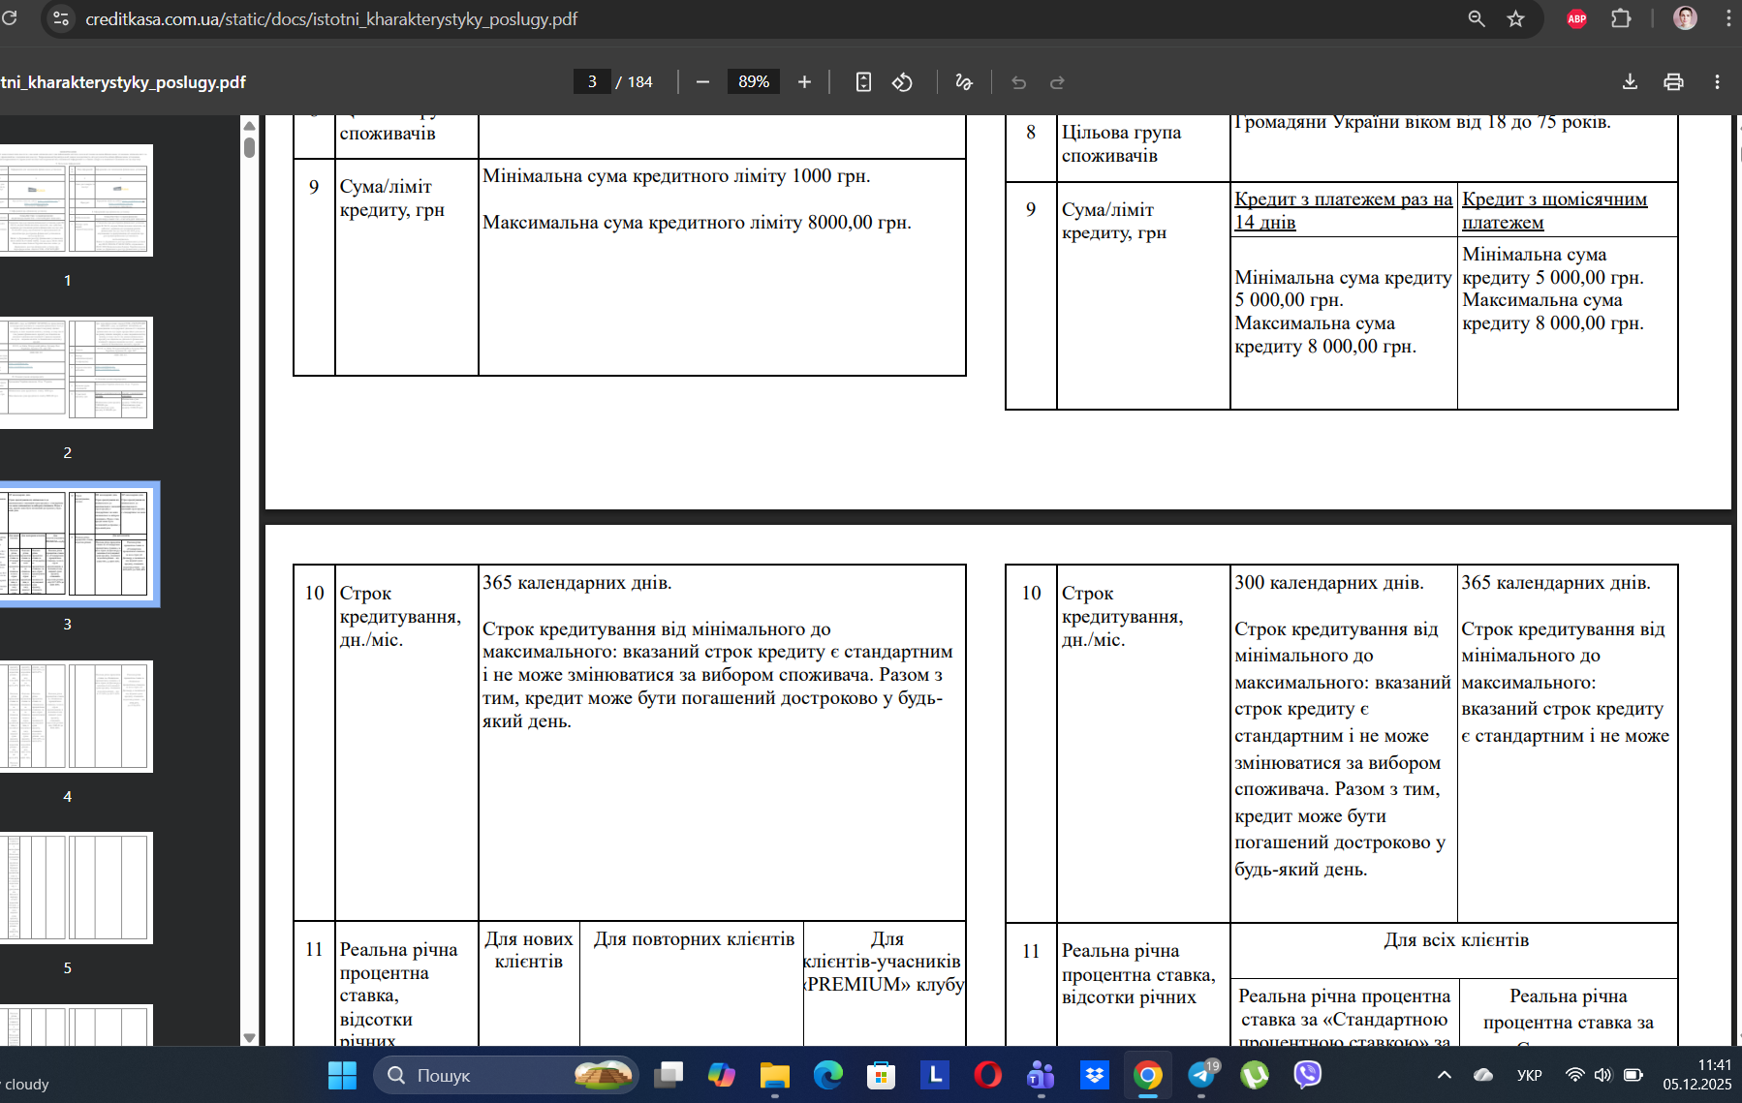Open Microsoft Store from the taskbar
The width and height of the screenshot is (1742, 1103).
(x=881, y=1075)
